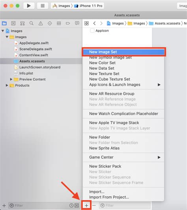Go back with the left chevron

(x=94, y=23)
